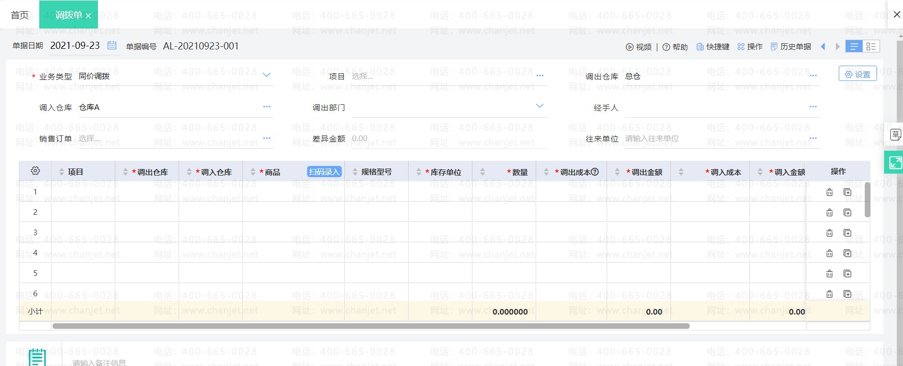Click the table vertical scrollbar

pyautogui.click(x=867, y=200)
